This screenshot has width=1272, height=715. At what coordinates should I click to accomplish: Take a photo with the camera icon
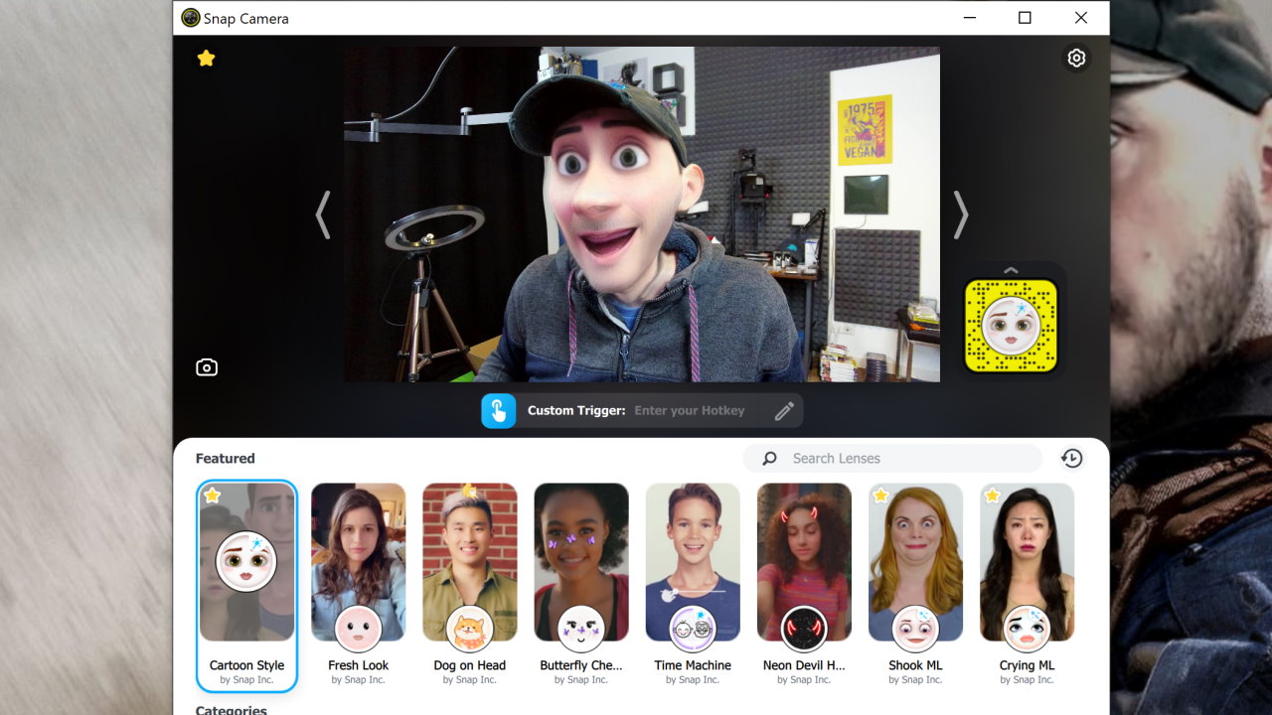[206, 367]
